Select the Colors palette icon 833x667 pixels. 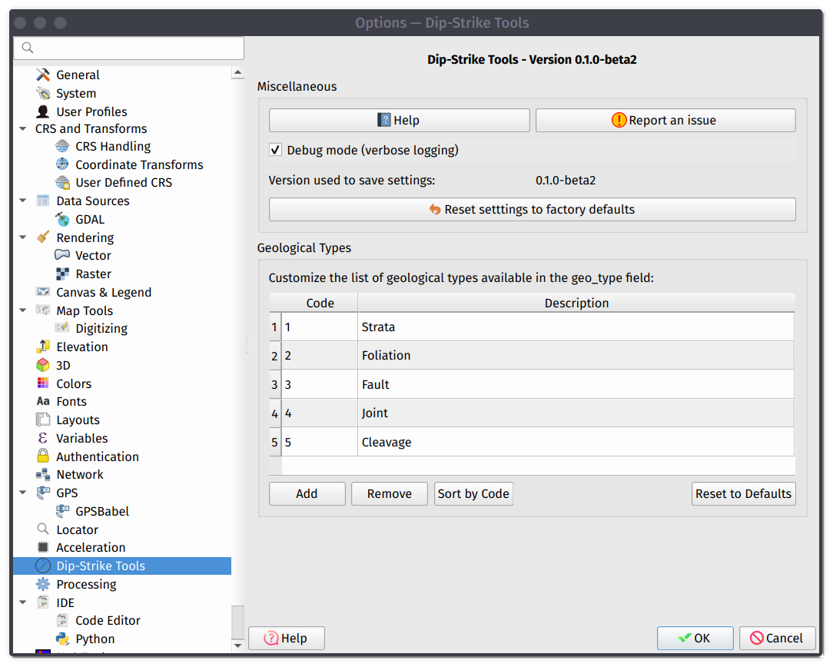point(44,383)
